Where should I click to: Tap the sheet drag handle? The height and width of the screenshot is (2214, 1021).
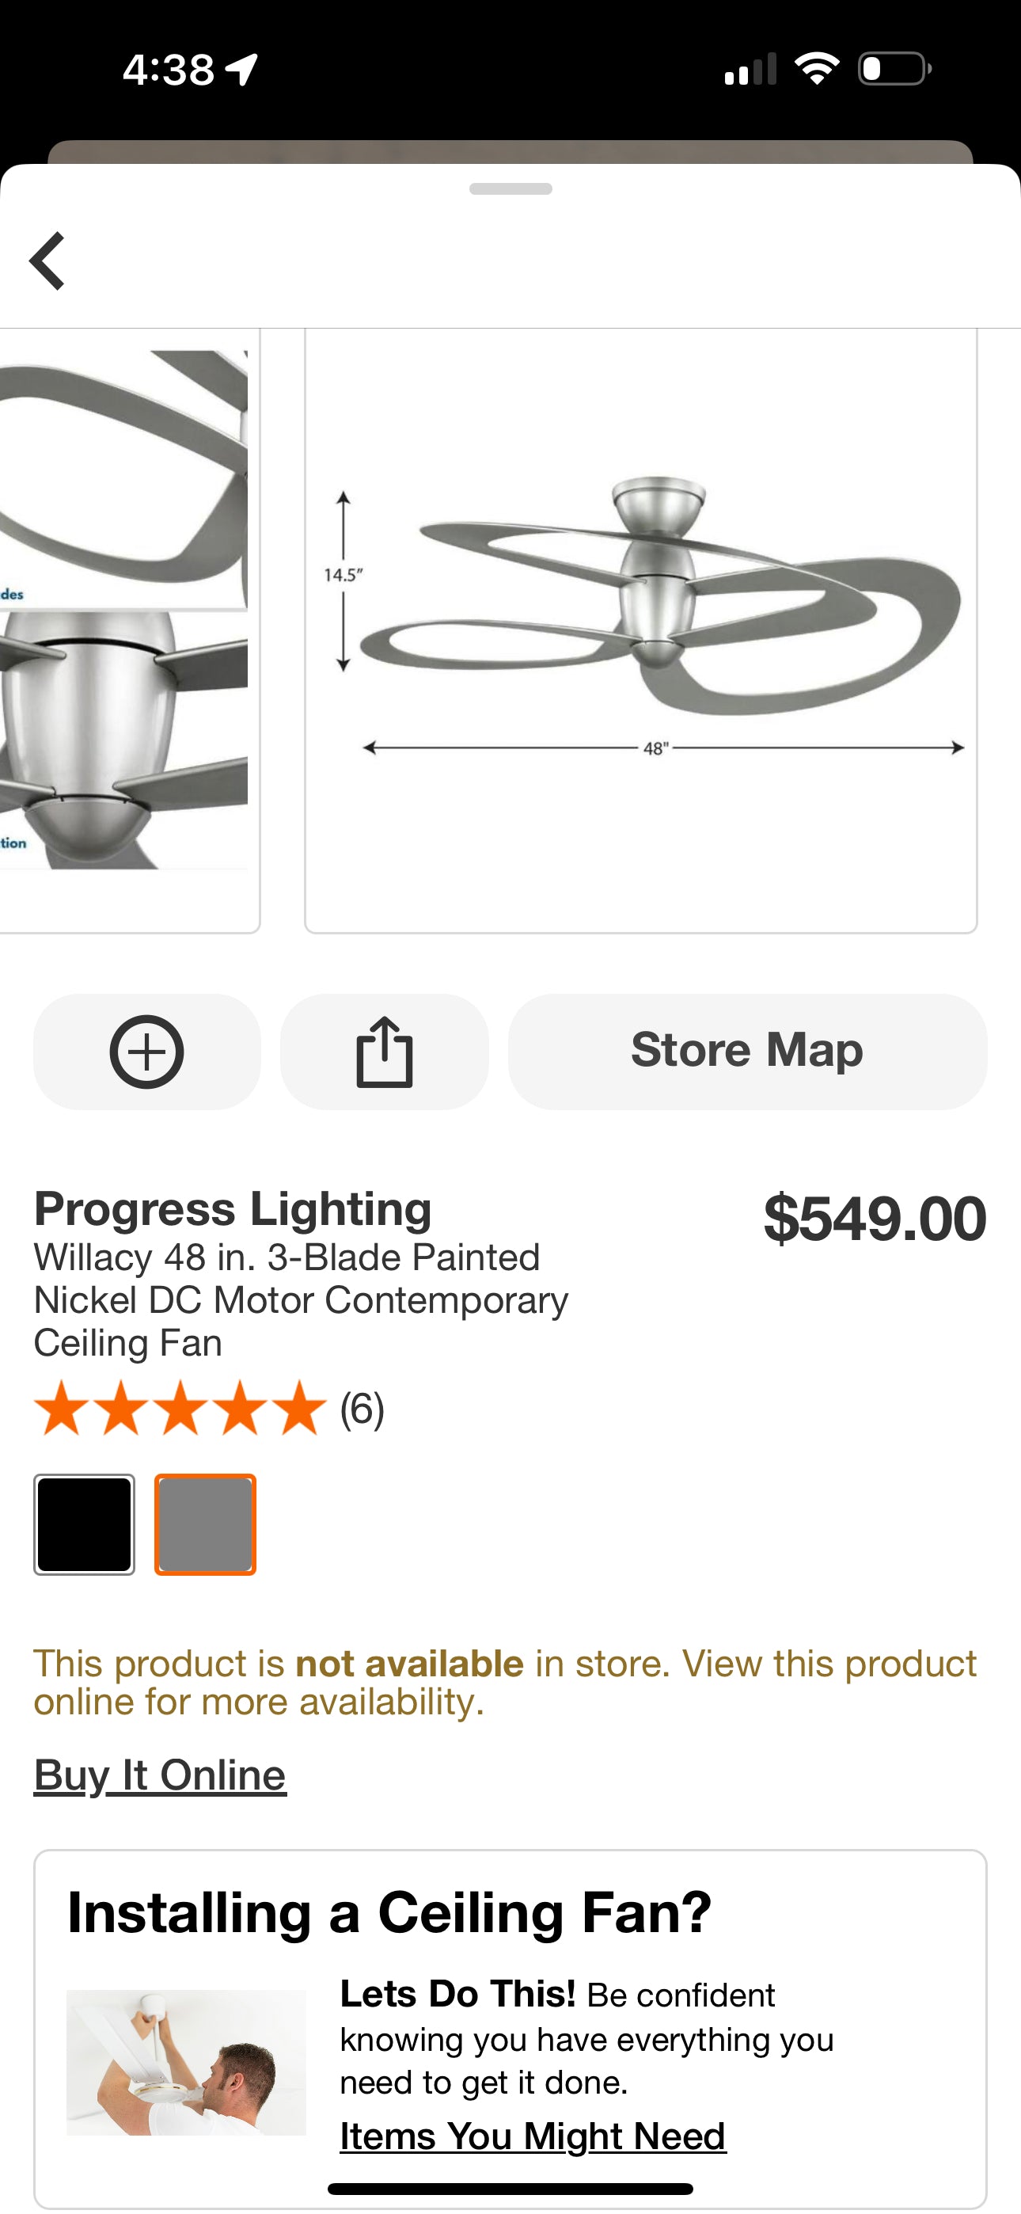pos(511,189)
